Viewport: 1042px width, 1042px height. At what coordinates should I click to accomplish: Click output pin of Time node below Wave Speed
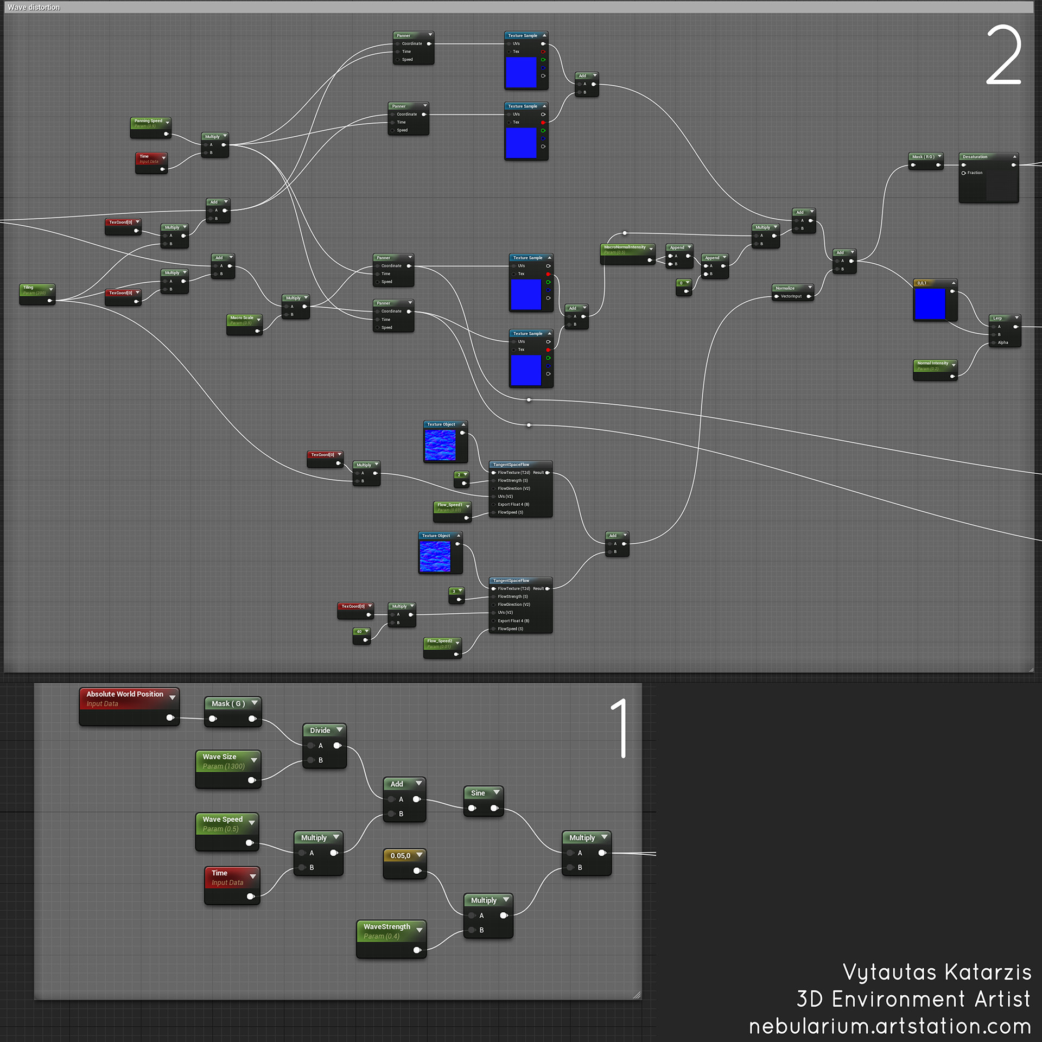pos(250,897)
